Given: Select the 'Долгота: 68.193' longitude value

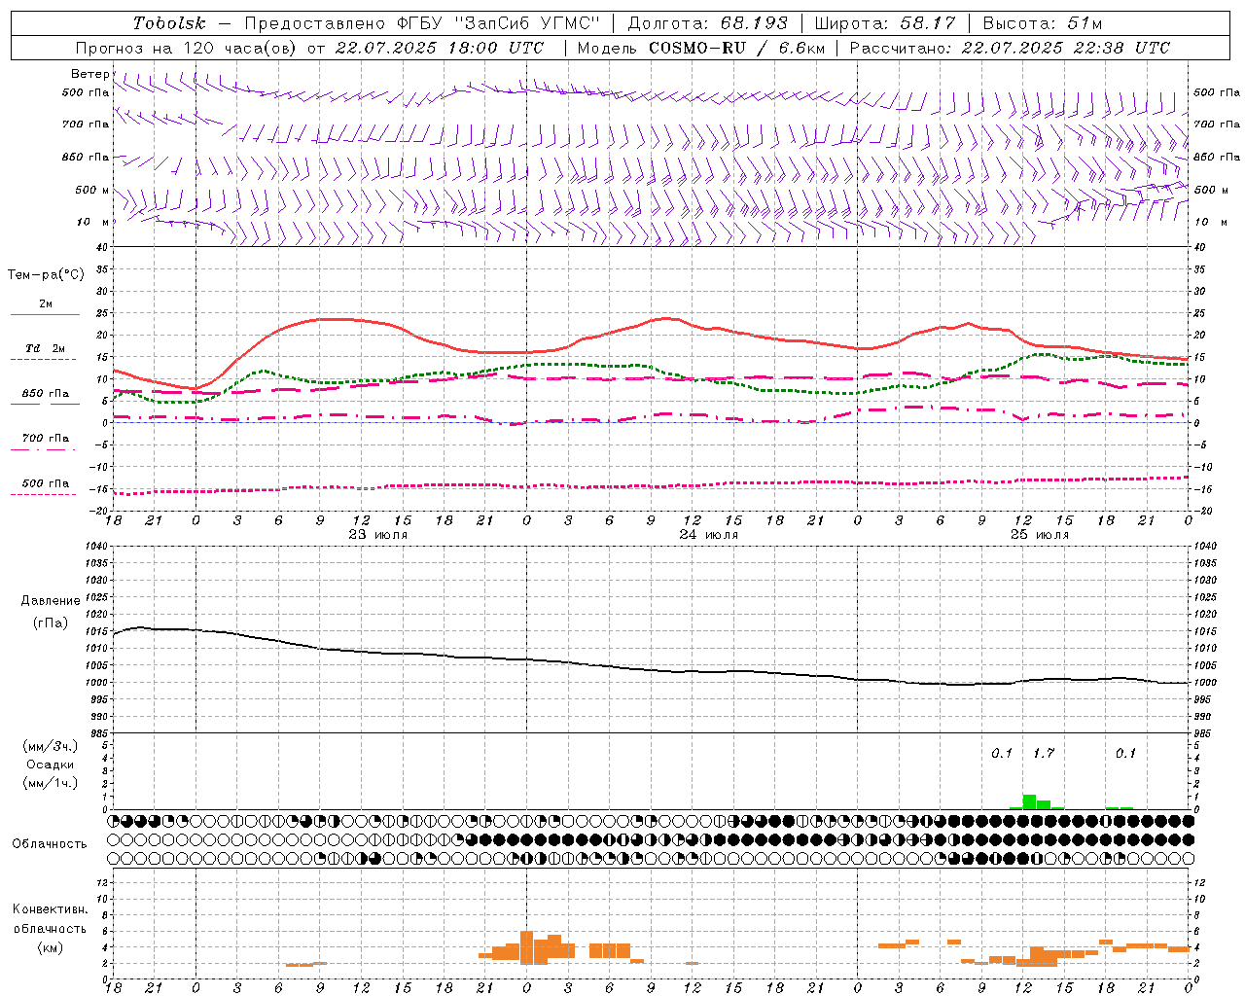Looking at the screenshot, I should pos(708,23).
